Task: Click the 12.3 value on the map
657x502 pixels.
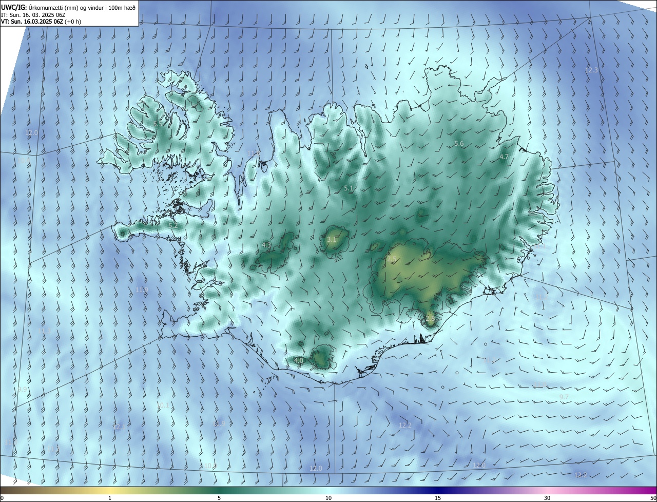Action: click(592, 70)
